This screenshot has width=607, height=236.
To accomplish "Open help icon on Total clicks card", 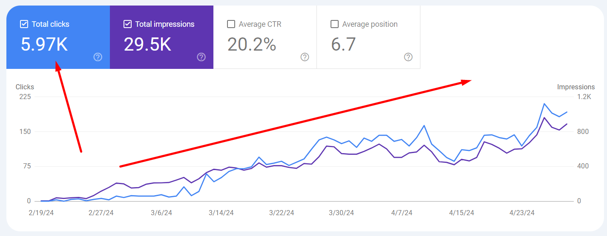I will point(98,57).
